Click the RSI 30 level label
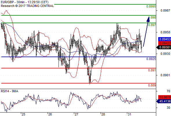Screen dimensions: 171x116 [x=168, y=108]
